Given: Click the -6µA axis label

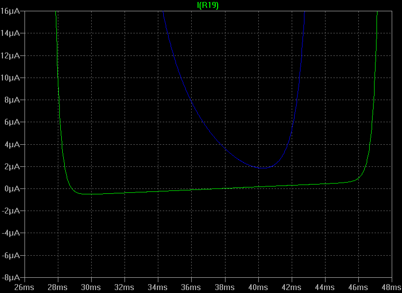Looking at the screenshot, I should click(x=10, y=255).
